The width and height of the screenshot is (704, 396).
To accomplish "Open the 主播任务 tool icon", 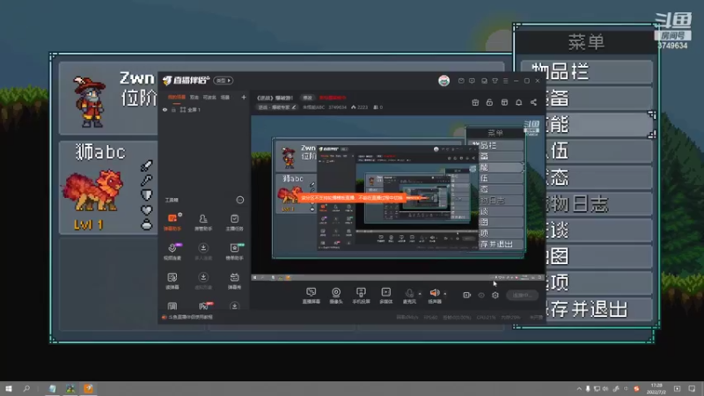I will click(234, 223).
